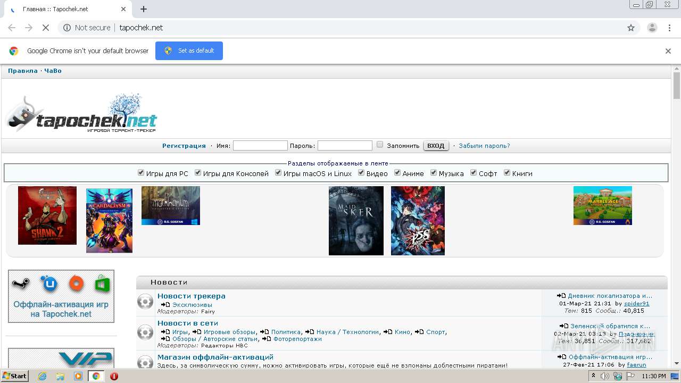Dismiss the default browser notification bar

pos(668,51)
